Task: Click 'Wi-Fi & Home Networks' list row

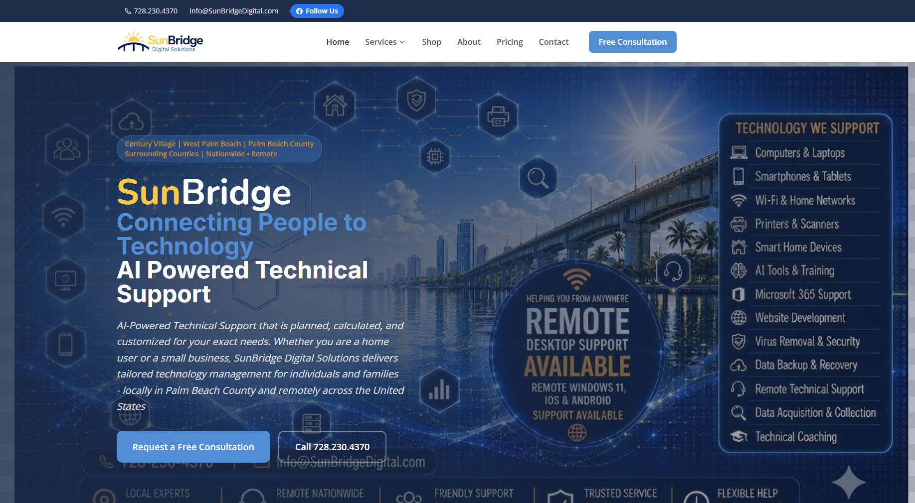Action: point(805,200)
